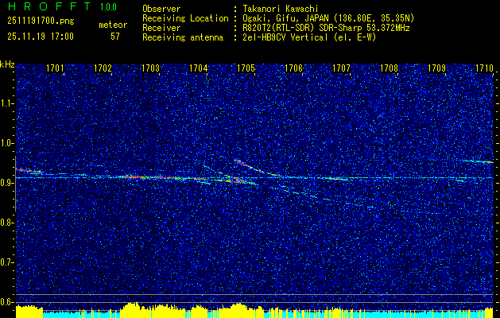Click the 1710 time marker

[484, 68]
